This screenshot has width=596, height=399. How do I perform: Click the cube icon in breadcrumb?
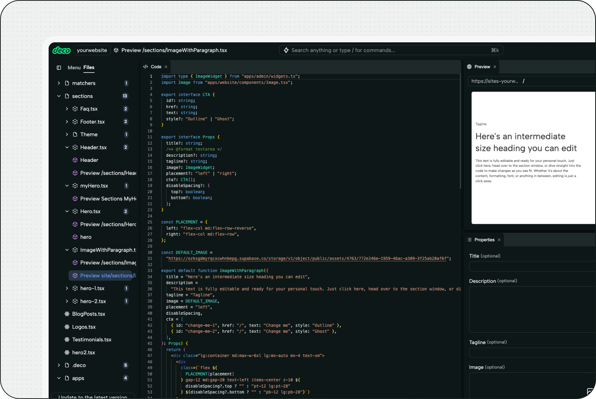[116, 50]
